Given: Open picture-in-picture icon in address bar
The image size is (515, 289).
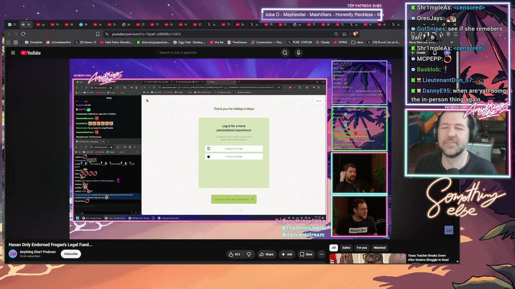Looking at the screenshot, I should point(344,34).
